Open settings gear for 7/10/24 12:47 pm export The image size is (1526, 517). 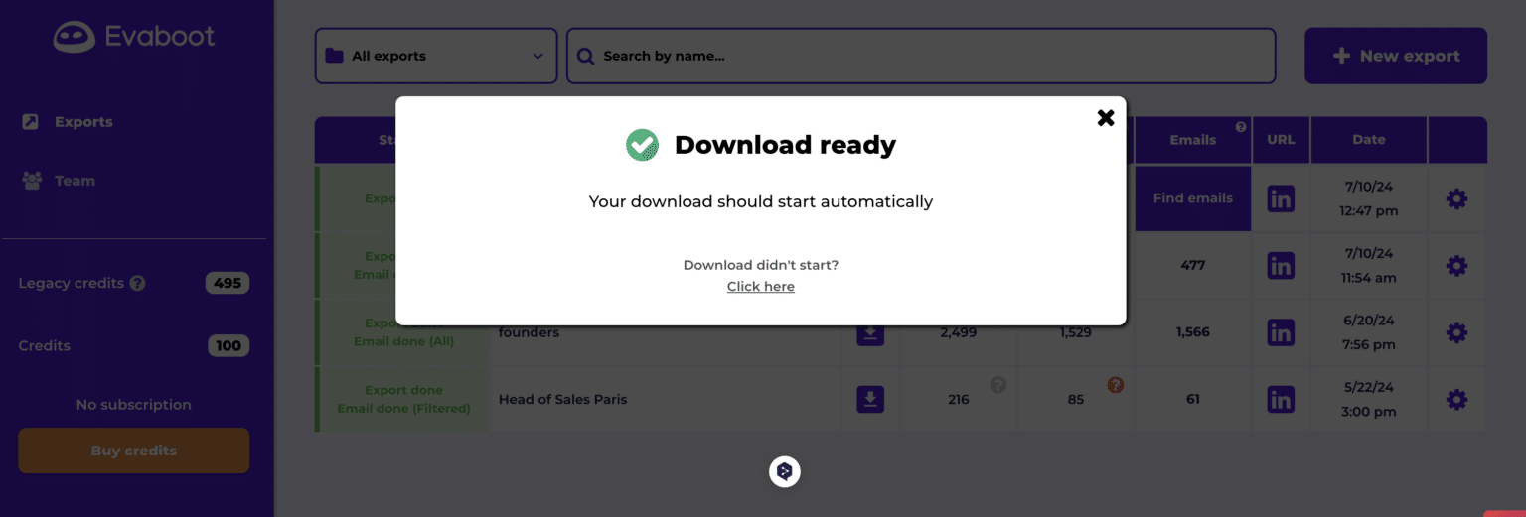click(x=1456, y=198)
